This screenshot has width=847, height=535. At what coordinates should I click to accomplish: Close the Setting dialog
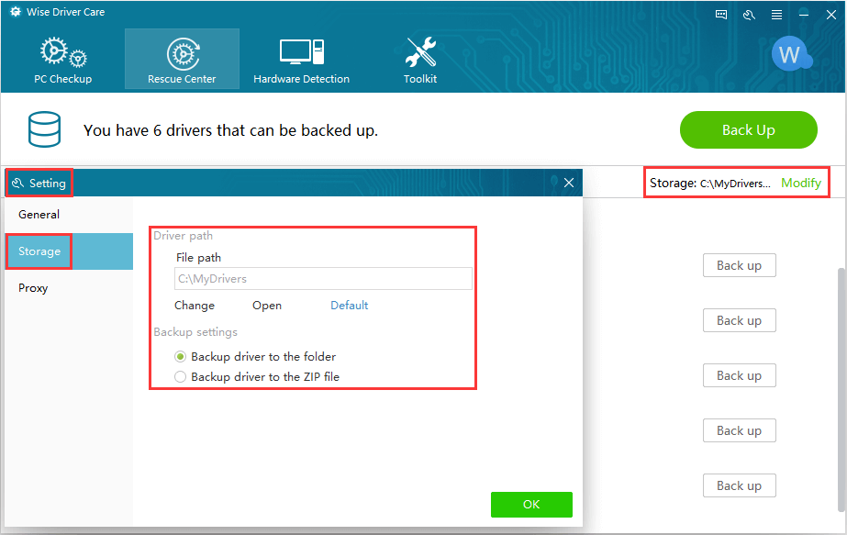coord(569,183)
